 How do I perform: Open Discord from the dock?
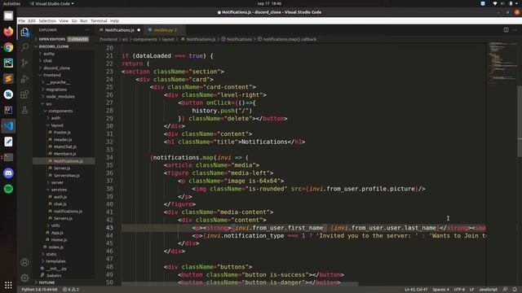point(8,173)
